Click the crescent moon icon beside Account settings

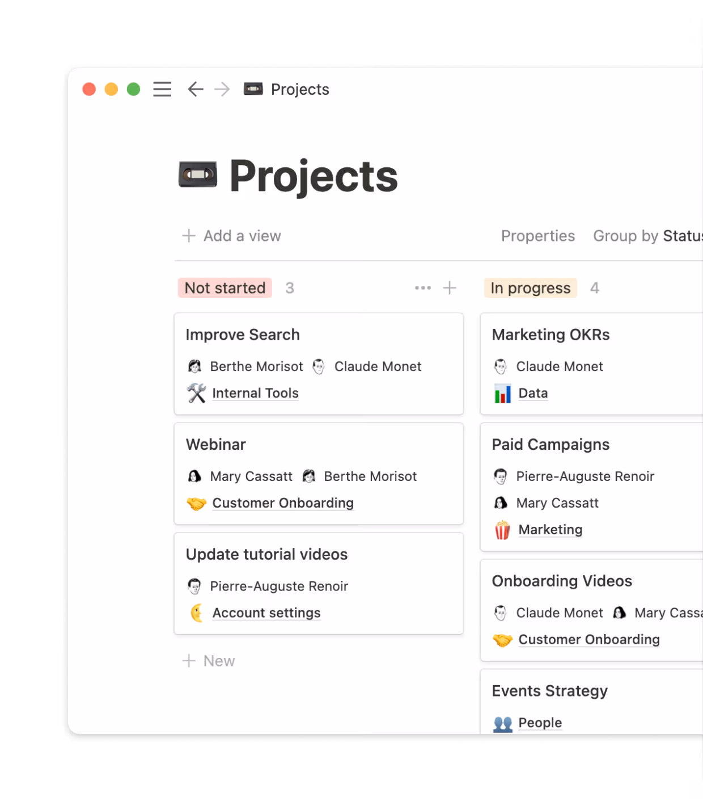196,613
